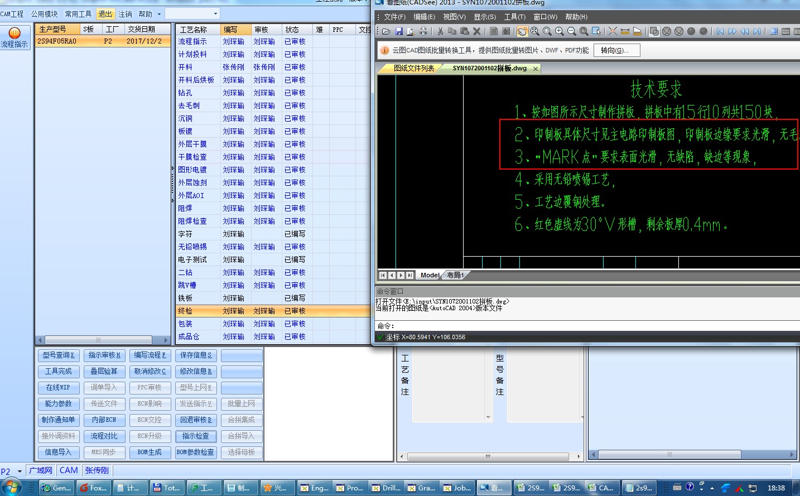Click the print preview icon in CADSee toolbar

click(411, 31)
